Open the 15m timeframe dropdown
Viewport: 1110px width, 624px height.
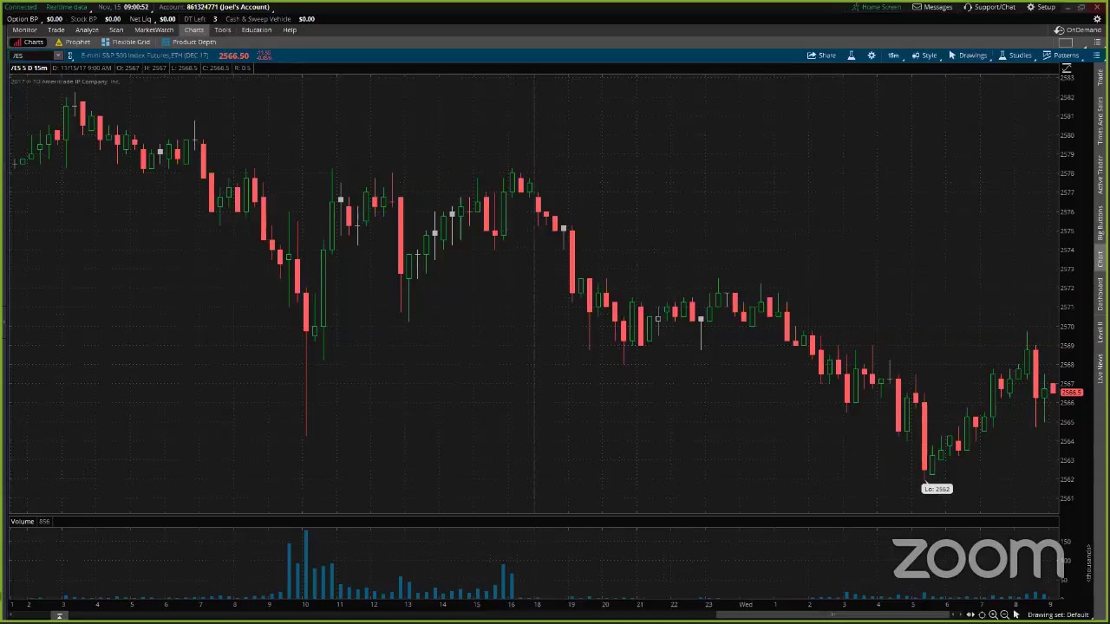tap(893, 55)
